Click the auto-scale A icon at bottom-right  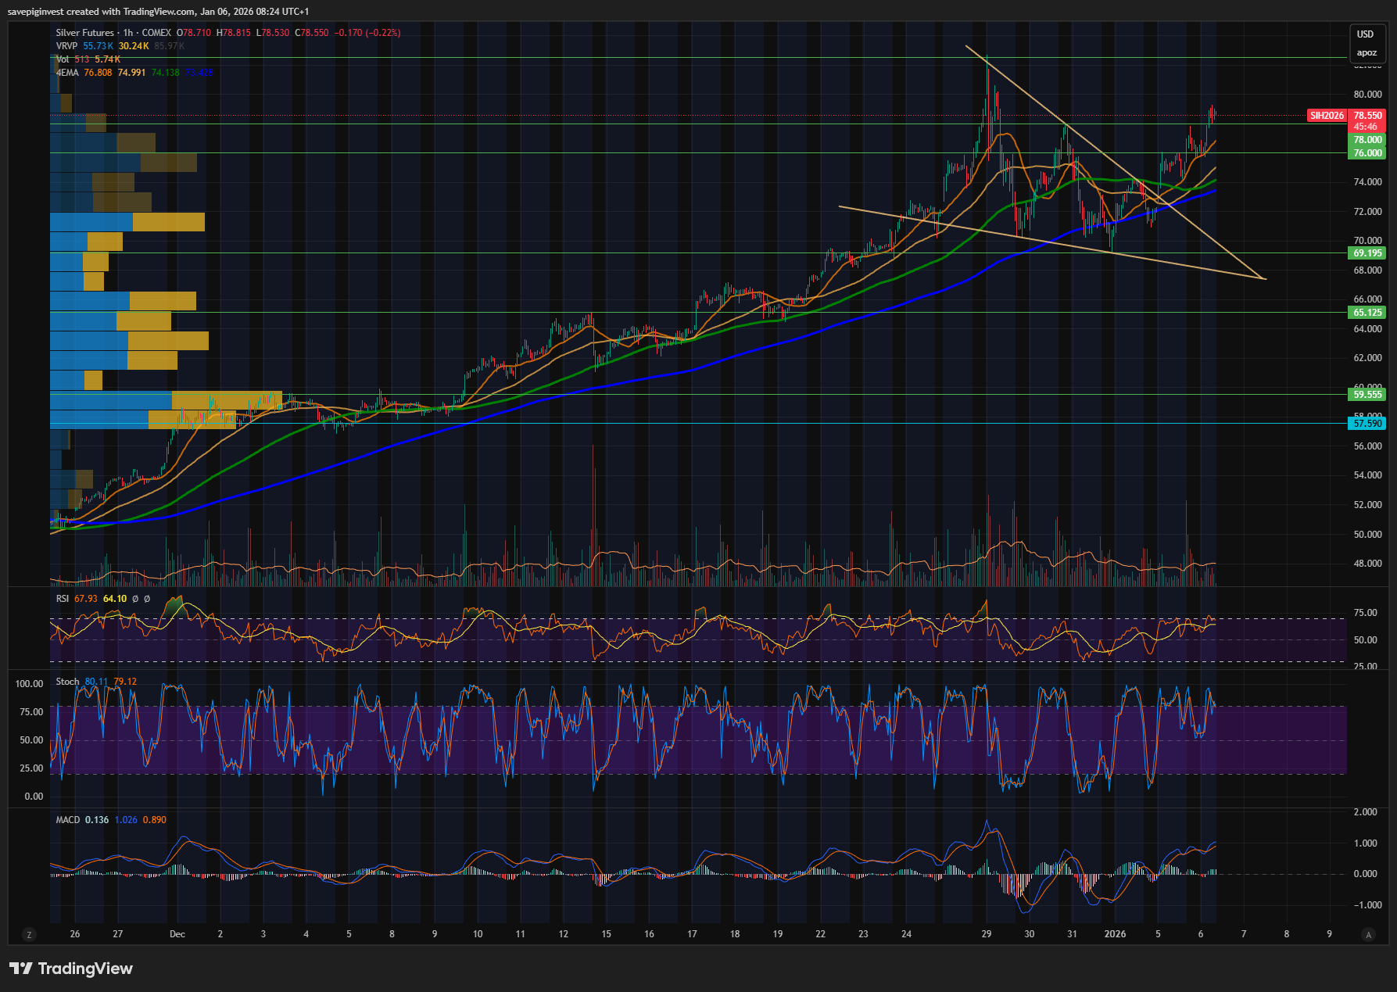click(x=1367, y=934)
